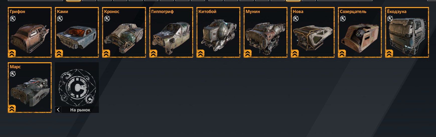Click the crossed-wrench icon on Марс card
Image resolution: width=436 pixels, height=137 pixels.
[13, 74]
